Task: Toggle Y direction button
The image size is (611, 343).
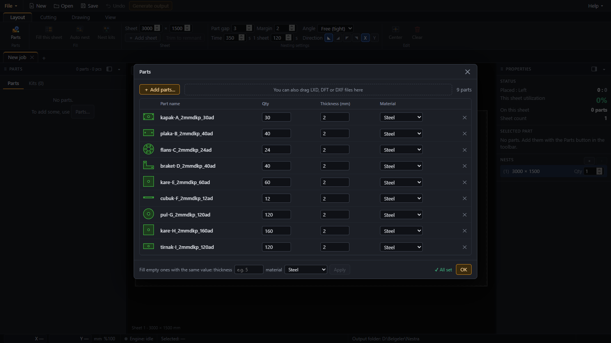Action: [x=375, y=38]
